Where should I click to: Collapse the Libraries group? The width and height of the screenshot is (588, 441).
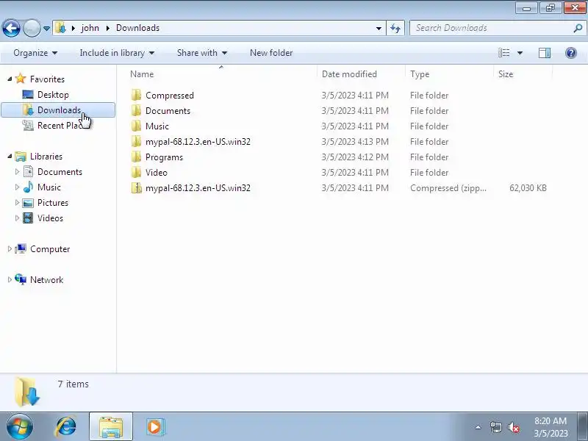10,156
